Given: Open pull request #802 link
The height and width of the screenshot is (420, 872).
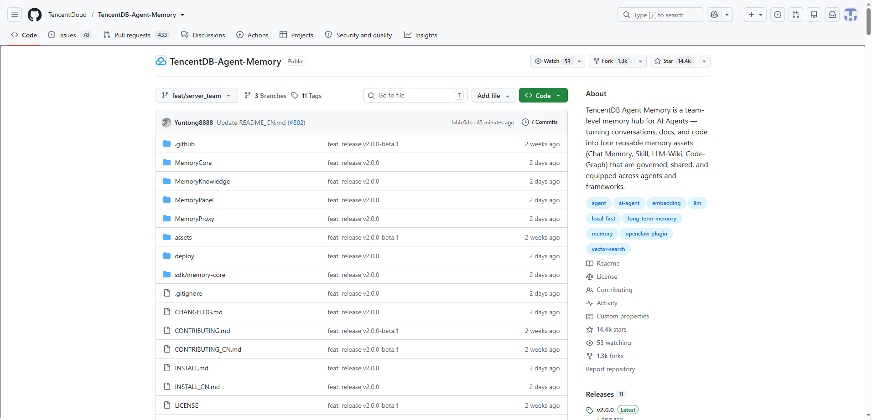Looking at the screenshot, I should tap(296, 123).
